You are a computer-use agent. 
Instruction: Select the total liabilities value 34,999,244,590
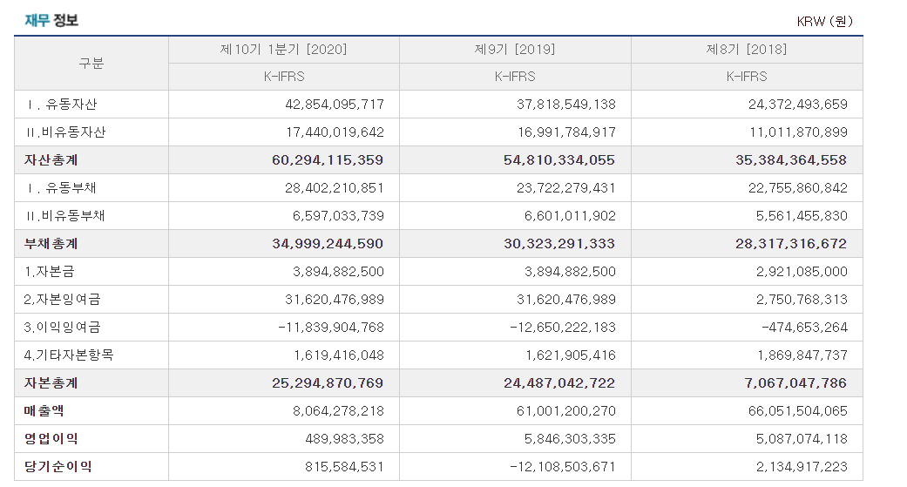[x=328, y=244]
